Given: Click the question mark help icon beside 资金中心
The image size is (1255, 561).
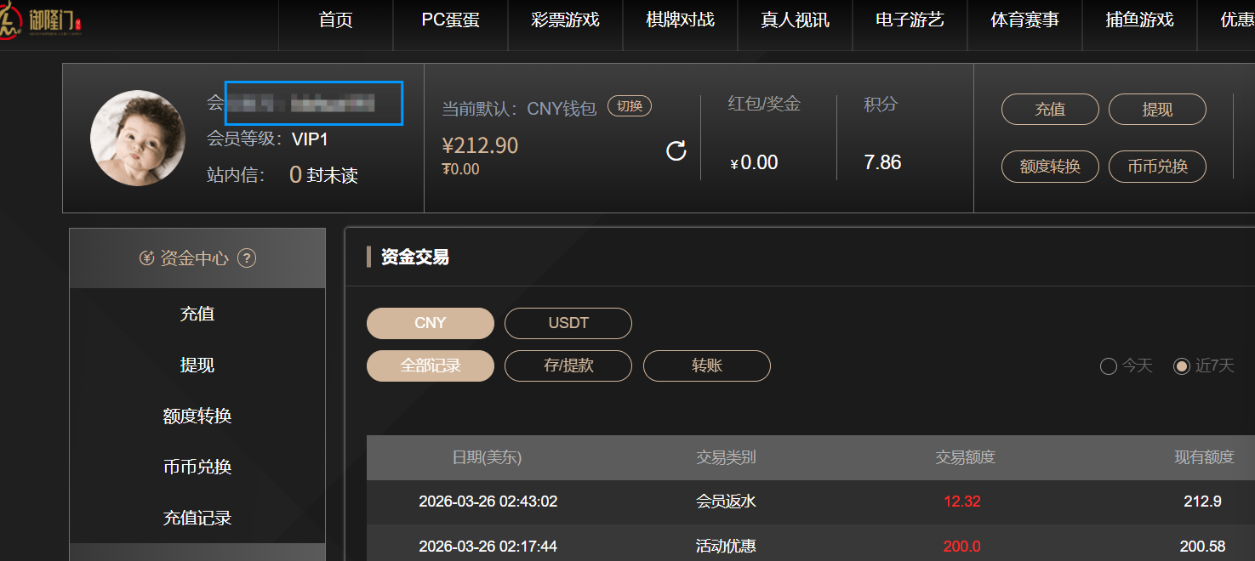Looking at the screenshot, I should pos(247,258).
